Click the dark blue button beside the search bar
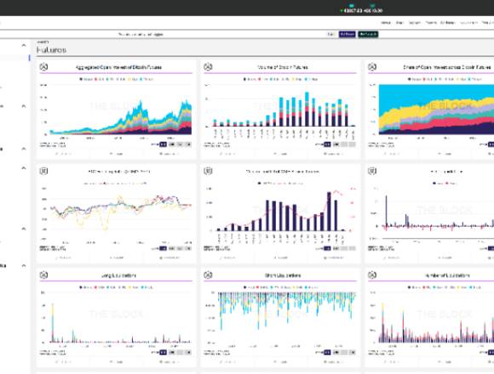Image resolution: width=494 pixels, height=374 pixels. 348,34
